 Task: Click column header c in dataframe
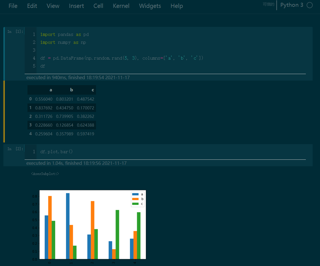[93, 90]
